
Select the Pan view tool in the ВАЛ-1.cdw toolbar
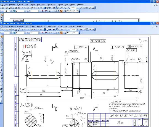pyautogui.click(x=81, y=30)
